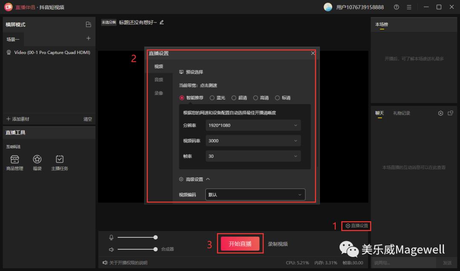Click the pencil icon to edit stream title
Image resolution: width=460 pixels, height=271 pixels.
pyautogui.click(x=161, y=22)
